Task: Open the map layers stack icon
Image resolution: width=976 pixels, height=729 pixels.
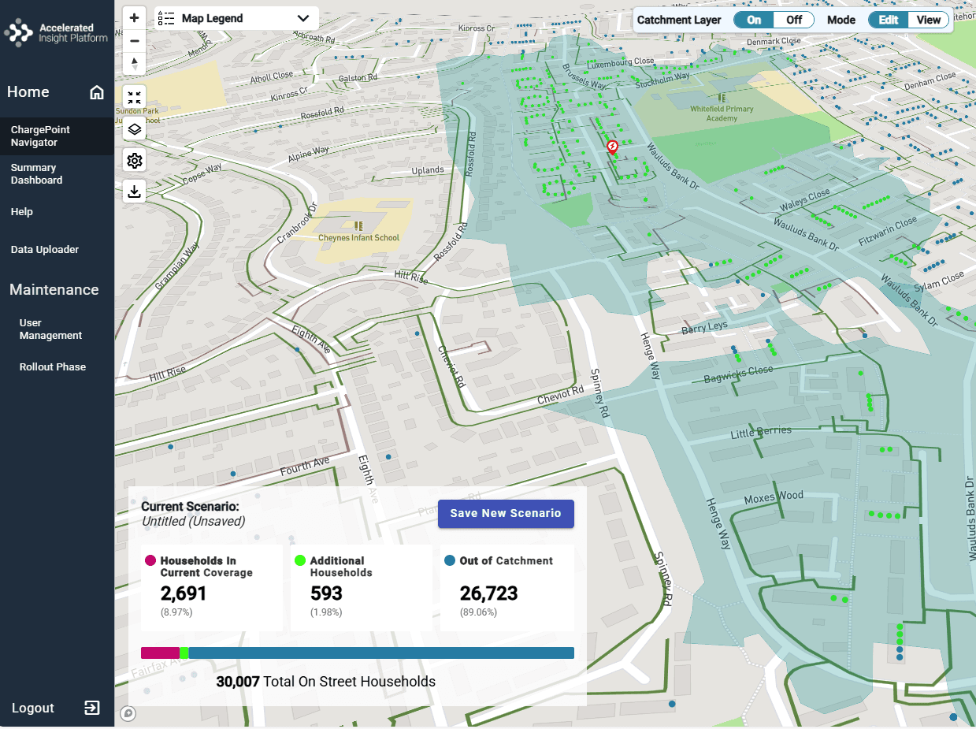Action: (x=135, y=129)
